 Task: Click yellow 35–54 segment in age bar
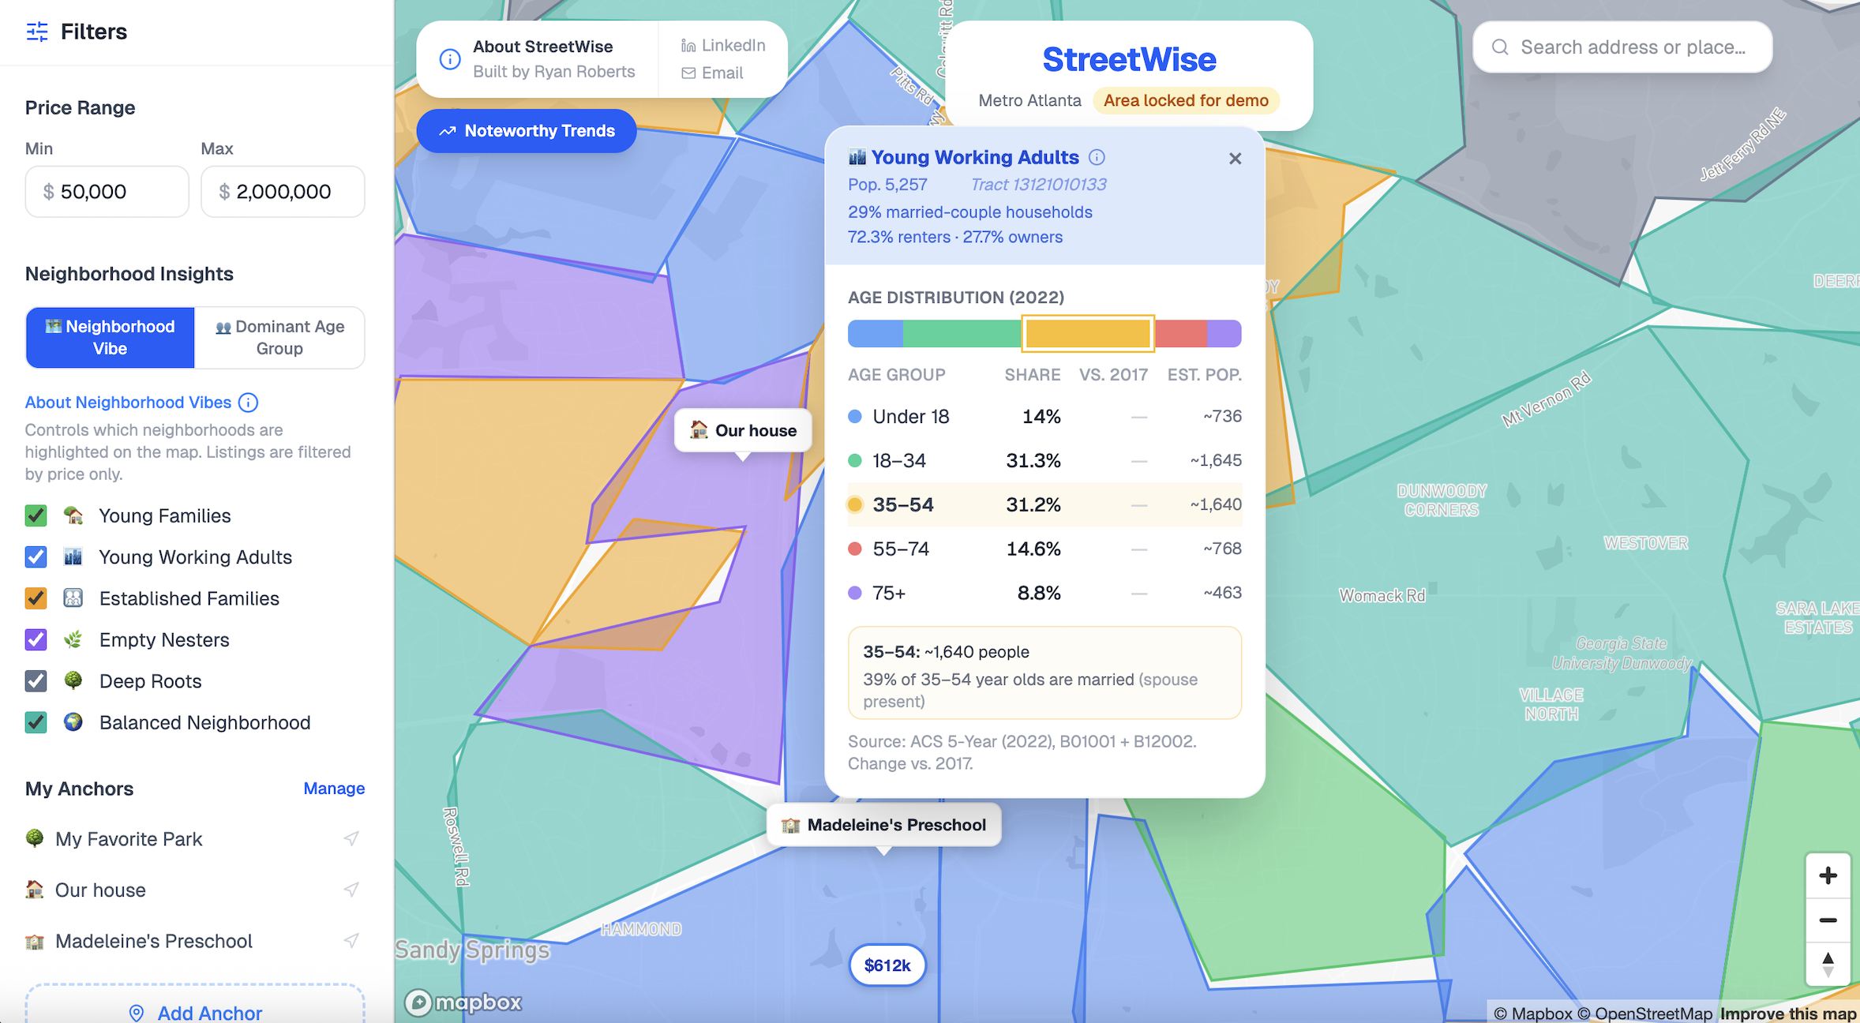coord(1088,333)
